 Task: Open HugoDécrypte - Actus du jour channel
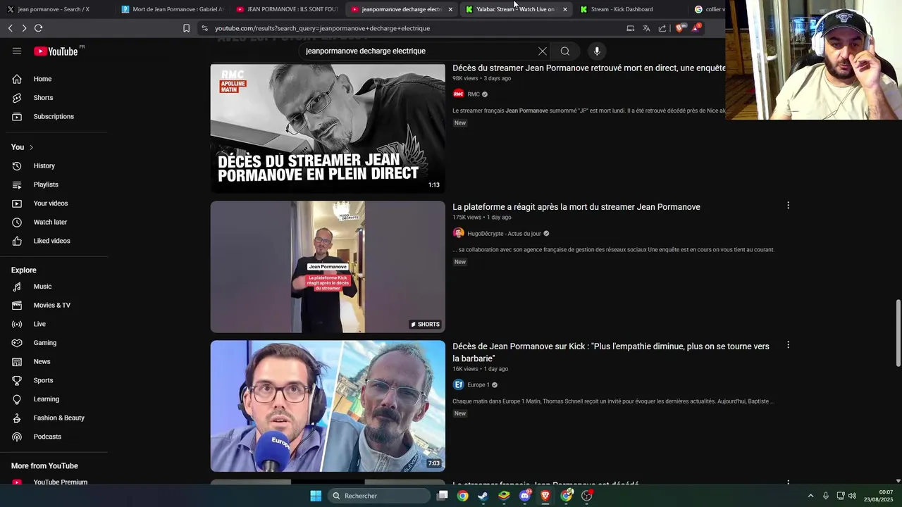point(504,234)
